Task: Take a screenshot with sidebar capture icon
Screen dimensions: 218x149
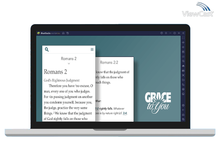Action: point(183,75)
